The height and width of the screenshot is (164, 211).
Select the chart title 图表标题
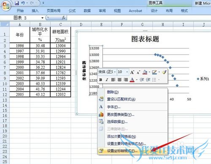click(x=145, y=39)
